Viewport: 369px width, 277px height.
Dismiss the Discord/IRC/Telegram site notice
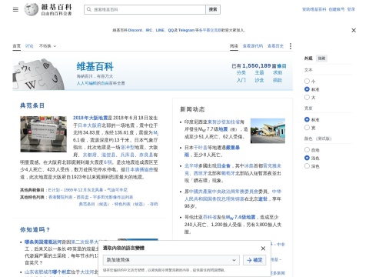354,30
